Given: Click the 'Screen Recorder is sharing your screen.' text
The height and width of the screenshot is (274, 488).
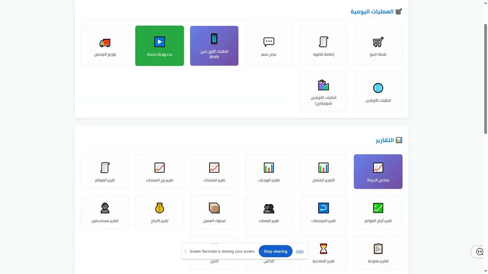Looking at the screenshot, I should [222, 252].
